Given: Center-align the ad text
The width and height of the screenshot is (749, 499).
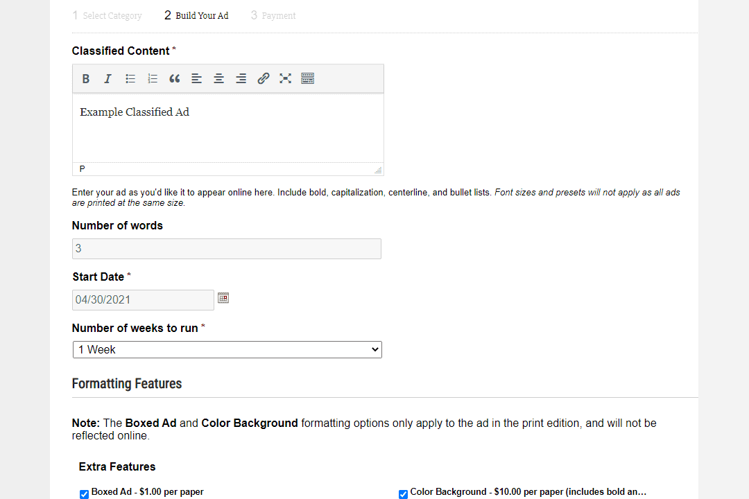Looking at the screenshot, I should point(218,79).
